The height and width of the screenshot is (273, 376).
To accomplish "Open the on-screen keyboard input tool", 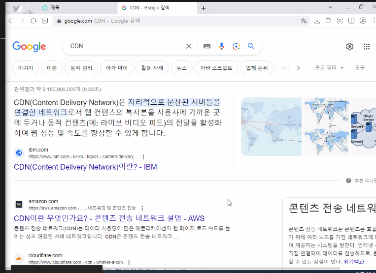I will pos(206,46).
